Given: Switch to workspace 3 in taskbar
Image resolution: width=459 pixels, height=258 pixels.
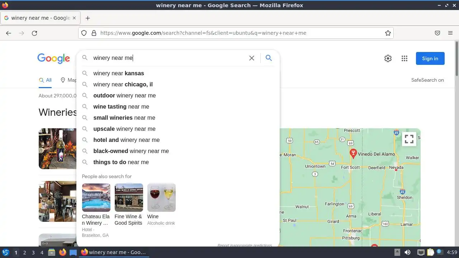Looking at the screenshot, I should click(33, 252).
